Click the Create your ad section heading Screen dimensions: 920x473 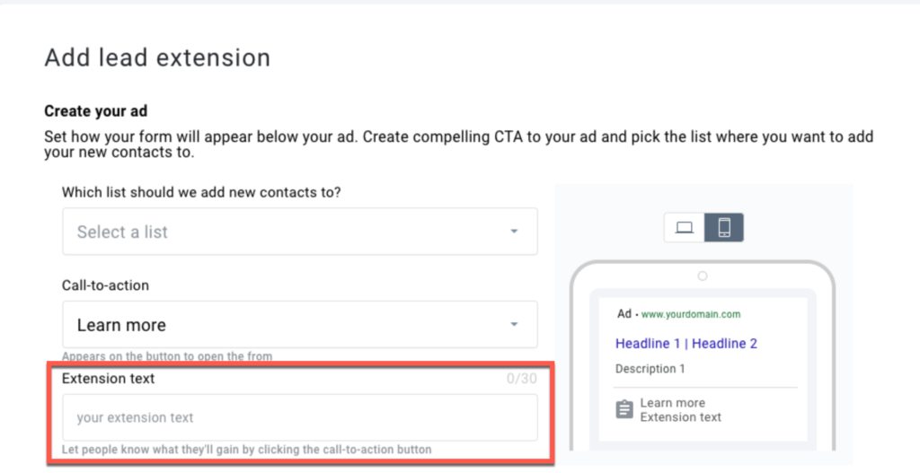95,110
